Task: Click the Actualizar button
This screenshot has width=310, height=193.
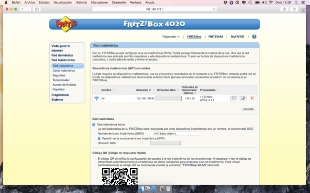Action: point(248,109)
